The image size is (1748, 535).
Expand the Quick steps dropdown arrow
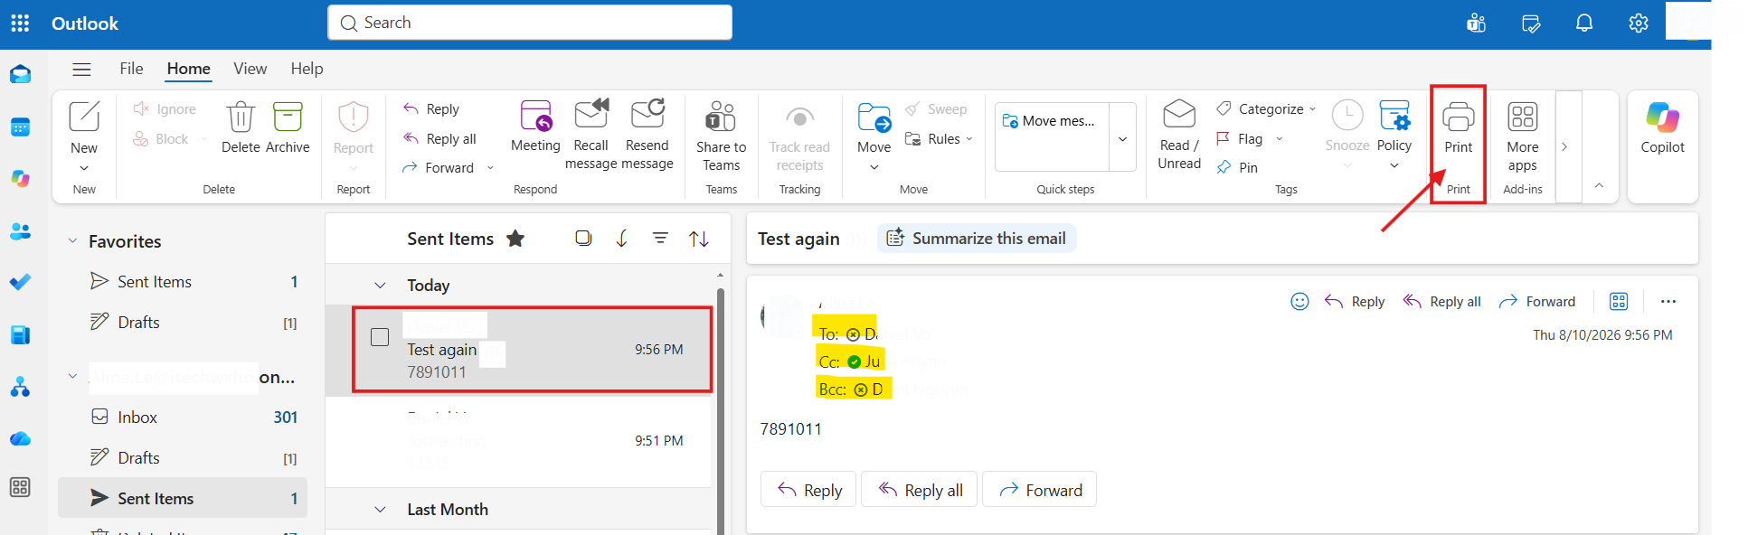pyautogui.click(x=1123, y=138)
